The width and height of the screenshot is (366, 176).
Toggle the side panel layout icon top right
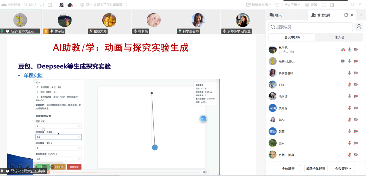click(x=332, y=4)
